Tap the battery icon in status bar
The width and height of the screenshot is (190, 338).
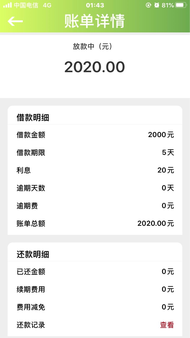[x=181, y=5]
